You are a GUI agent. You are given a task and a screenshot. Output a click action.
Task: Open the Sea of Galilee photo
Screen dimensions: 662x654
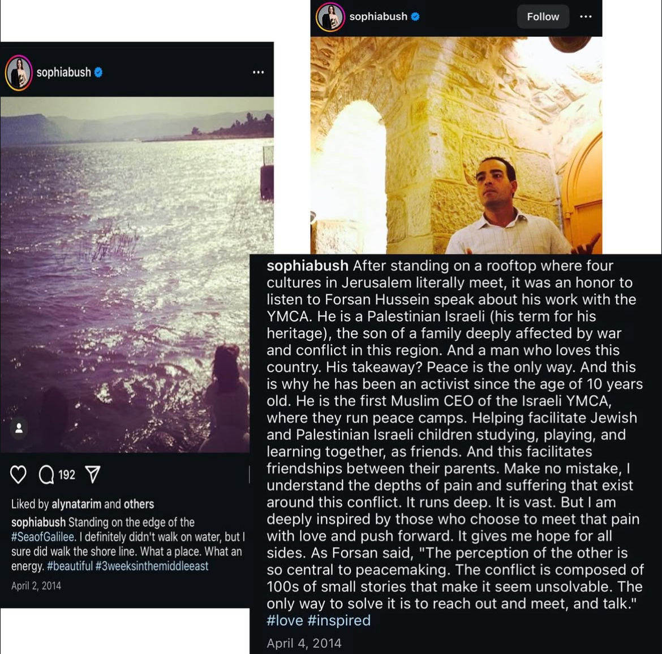coord(137,275)
